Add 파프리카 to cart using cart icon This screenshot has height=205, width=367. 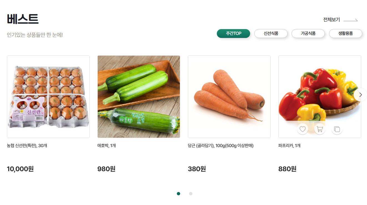pyautogui.click(x=320, y=129)
